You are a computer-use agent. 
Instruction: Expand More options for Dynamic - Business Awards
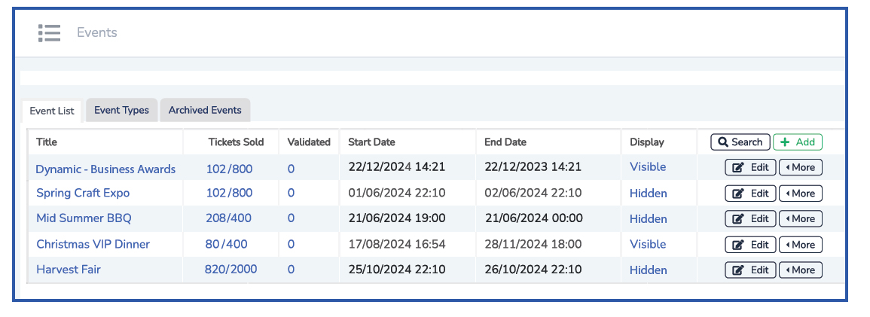coord(800,168)
